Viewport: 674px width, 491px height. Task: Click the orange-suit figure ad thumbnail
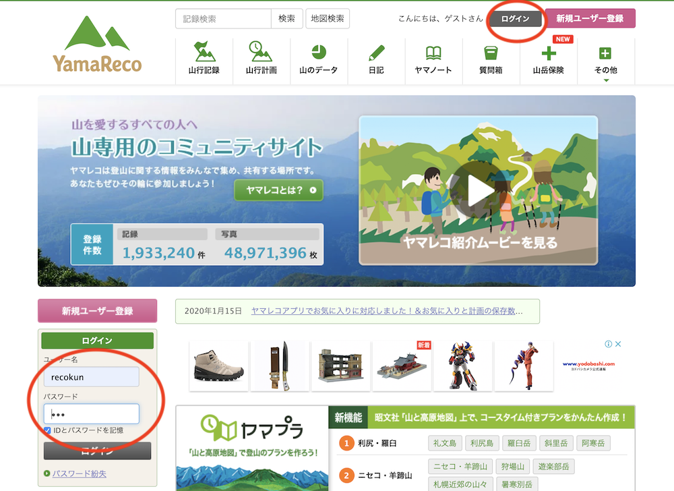point(524,366)
